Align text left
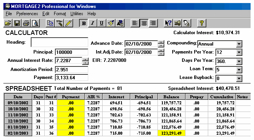Viewport: 254px width, 140px height. (x=135, y=23)
